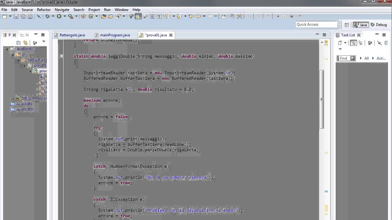Open the Source menu
The width and height of the screenshot is (392, 220).
[x=27, y=9]
